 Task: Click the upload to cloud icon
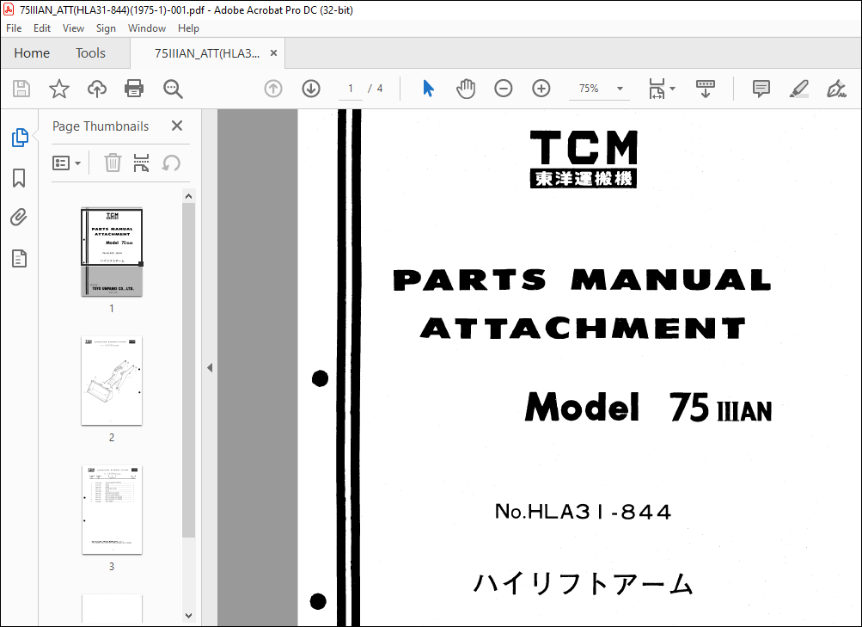point(97,89)
